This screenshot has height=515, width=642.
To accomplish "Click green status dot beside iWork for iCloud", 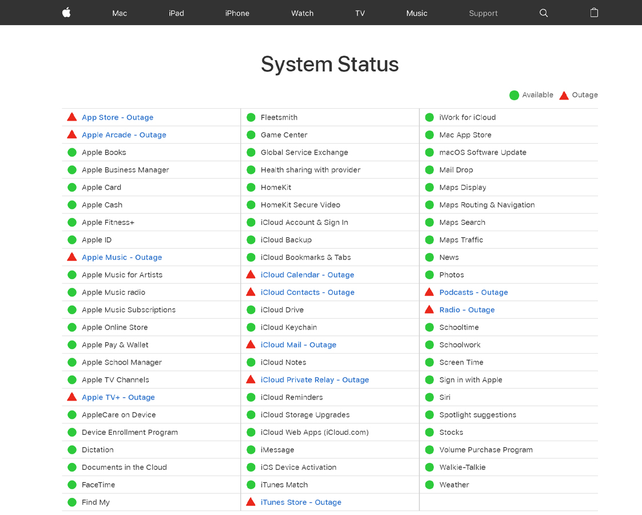I will tap(430, 117).
